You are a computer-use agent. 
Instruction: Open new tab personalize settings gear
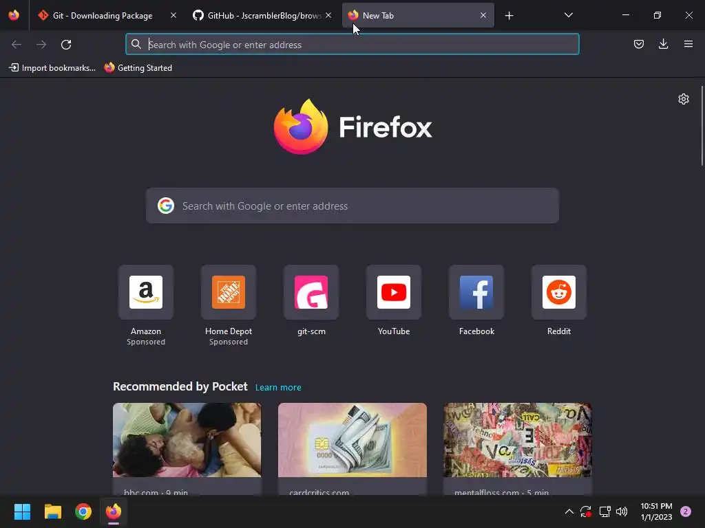tap(684, 99)
